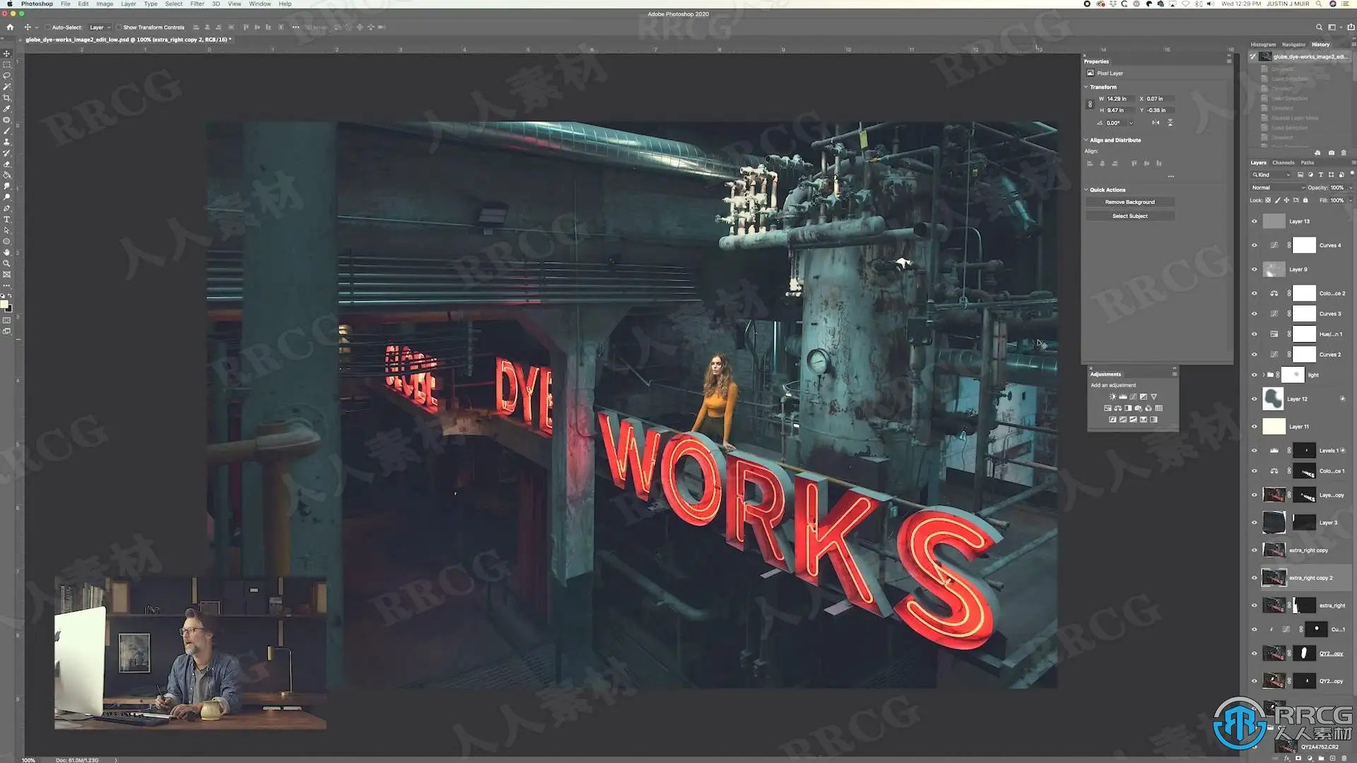Select the Lasso tool
The width and height of the screenshot is (1357, 763).
pos(7,76)
